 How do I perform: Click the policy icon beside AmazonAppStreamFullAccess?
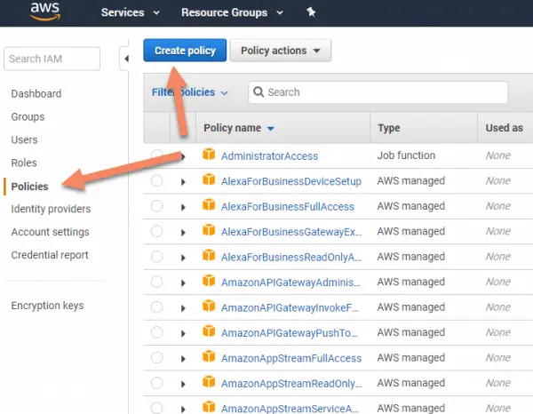(x=209, y=356)
